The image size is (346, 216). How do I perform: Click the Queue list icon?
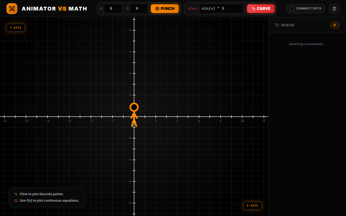[x=277, y=25]
